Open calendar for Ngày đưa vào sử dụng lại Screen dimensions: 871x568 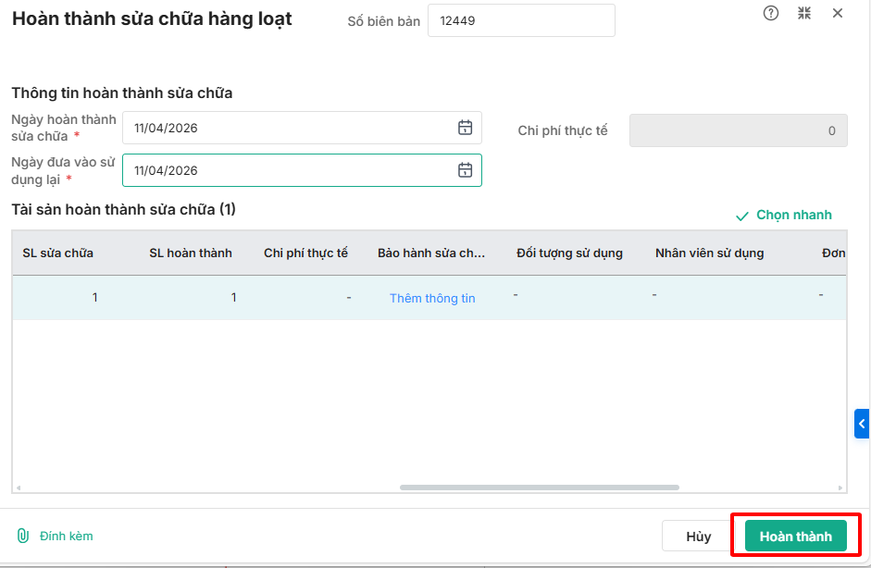[466, 170]
